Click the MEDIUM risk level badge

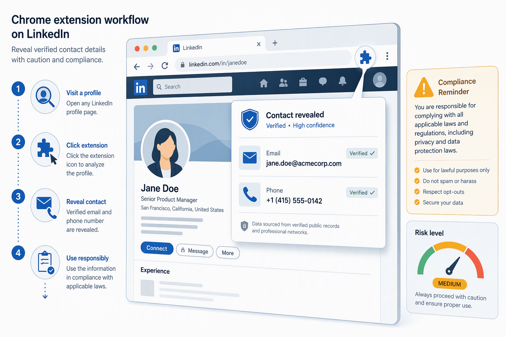click(x=450, y=284)
